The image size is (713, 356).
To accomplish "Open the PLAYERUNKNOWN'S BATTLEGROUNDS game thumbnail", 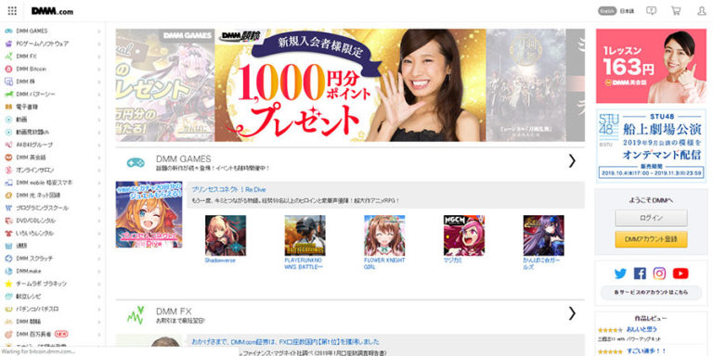I will 305,235.
